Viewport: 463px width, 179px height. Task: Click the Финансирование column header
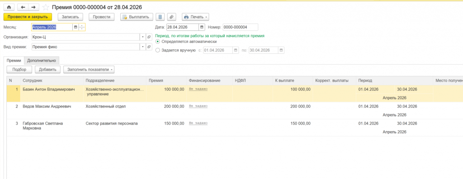pos(210,80)
